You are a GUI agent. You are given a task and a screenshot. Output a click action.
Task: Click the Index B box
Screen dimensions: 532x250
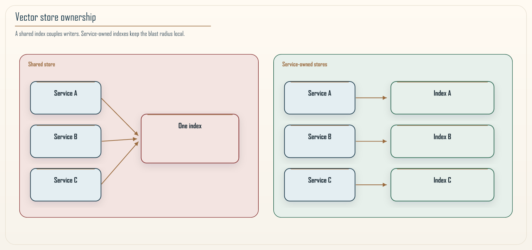(442, 141)
